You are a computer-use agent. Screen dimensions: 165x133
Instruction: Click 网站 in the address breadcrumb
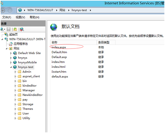[62, 10]
